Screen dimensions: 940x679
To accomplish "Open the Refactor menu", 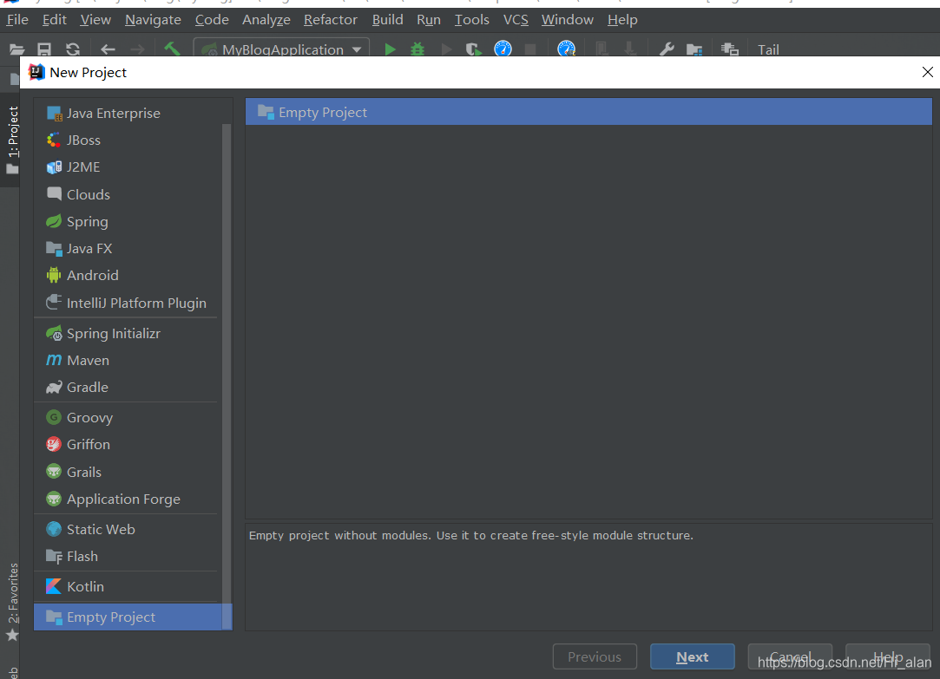I will coord(331,20).
